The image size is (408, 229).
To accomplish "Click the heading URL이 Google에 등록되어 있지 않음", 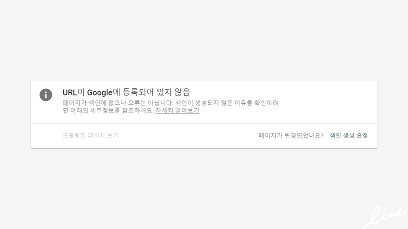I will coord(126,92).
